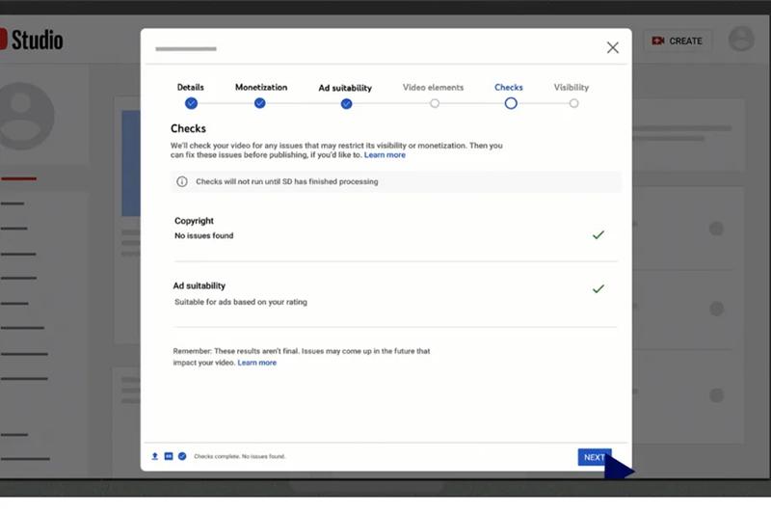Click the upload status icon in footer
This screenshot has width=771, height=514.
click(155, 456)
